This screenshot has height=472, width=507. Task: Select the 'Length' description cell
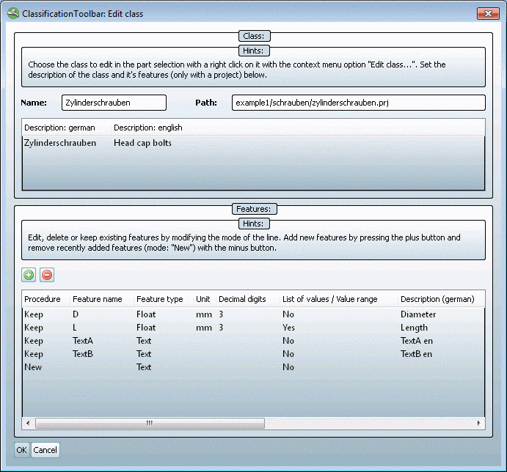click(x=415, y=328)
